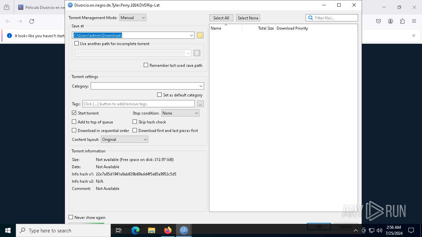The image size is (422, 237).
Task: Click the Pocket save icon in Firefox
Action: (378, 21)
